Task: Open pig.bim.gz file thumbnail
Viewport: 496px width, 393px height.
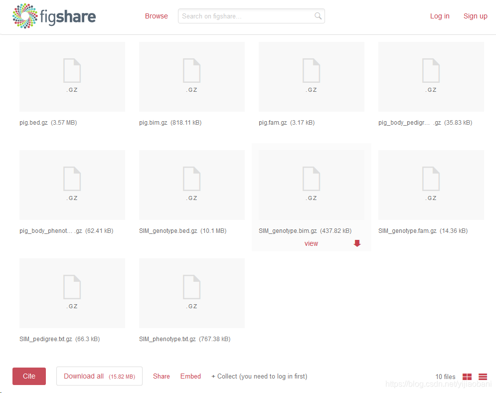Action: pyautogui.click(x=192, y=77)
